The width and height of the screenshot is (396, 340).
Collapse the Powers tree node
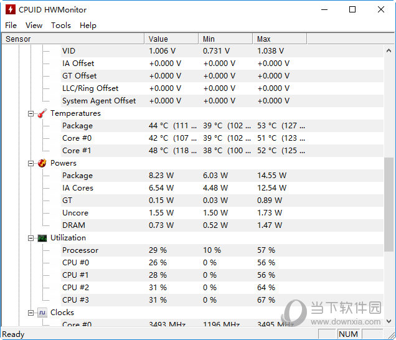[31, 163]
